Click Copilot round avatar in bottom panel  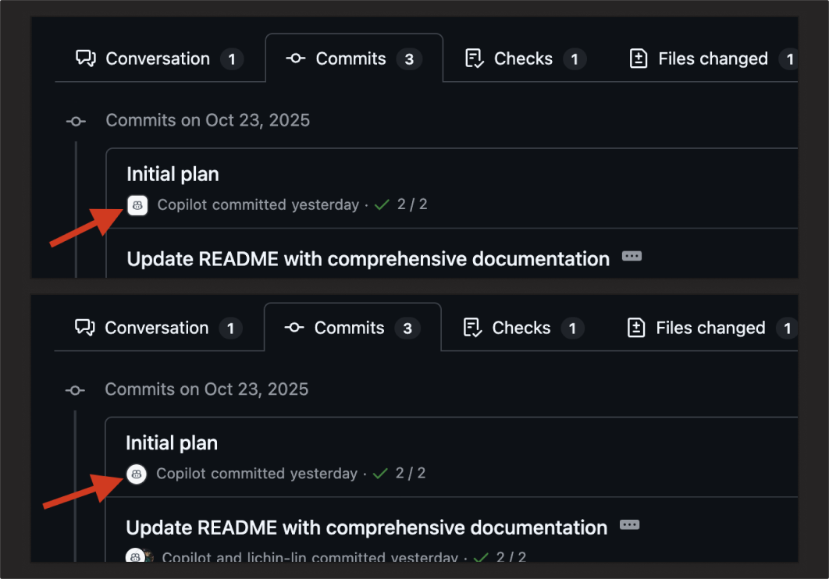[137, 474]
